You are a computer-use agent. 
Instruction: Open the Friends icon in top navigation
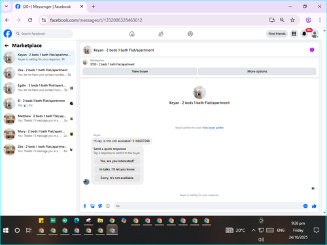click(x=161, y=34)
